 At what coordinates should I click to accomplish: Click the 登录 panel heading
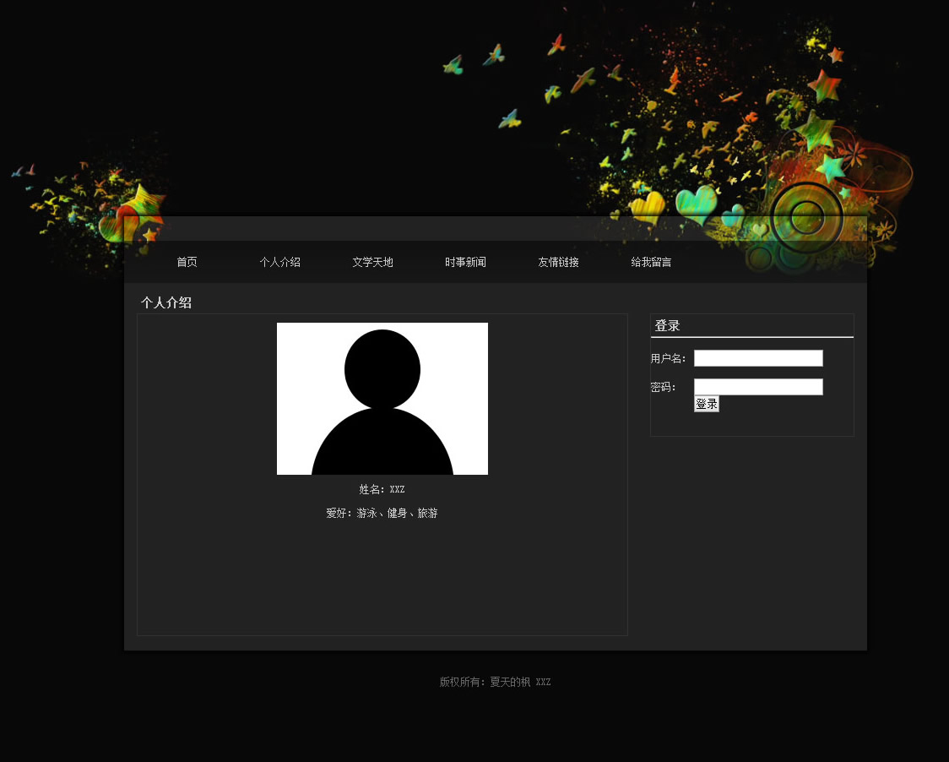667,326
